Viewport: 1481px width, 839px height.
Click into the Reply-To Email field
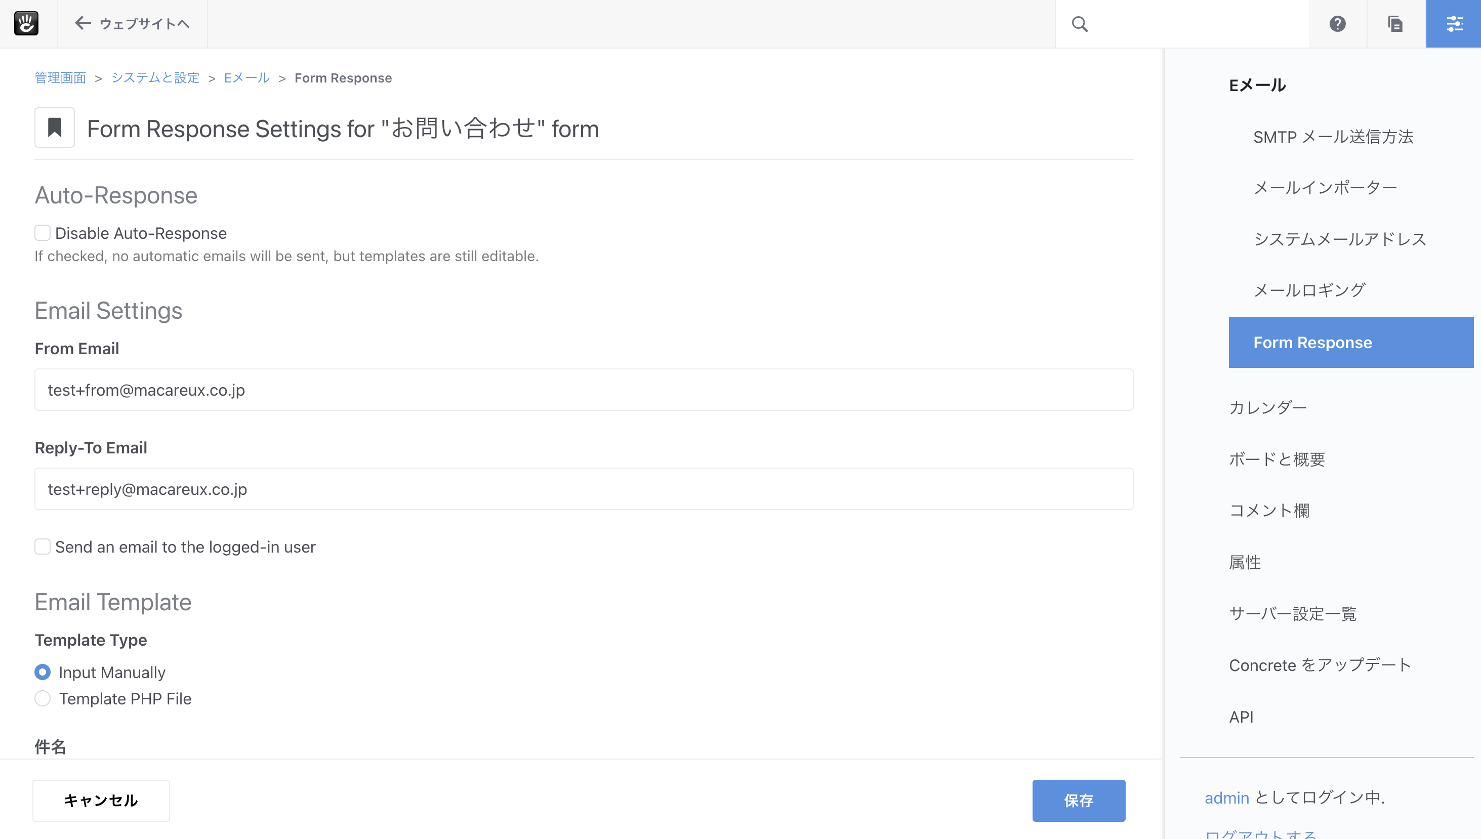point(583,489)
